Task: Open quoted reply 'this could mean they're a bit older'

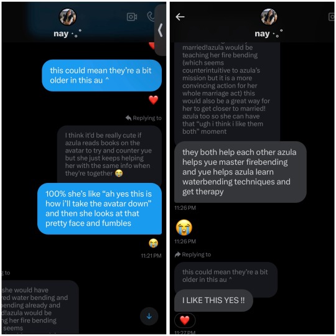Action: pos(226,276)
